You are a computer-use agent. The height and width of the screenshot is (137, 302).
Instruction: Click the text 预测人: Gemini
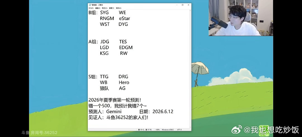[105, 111]
